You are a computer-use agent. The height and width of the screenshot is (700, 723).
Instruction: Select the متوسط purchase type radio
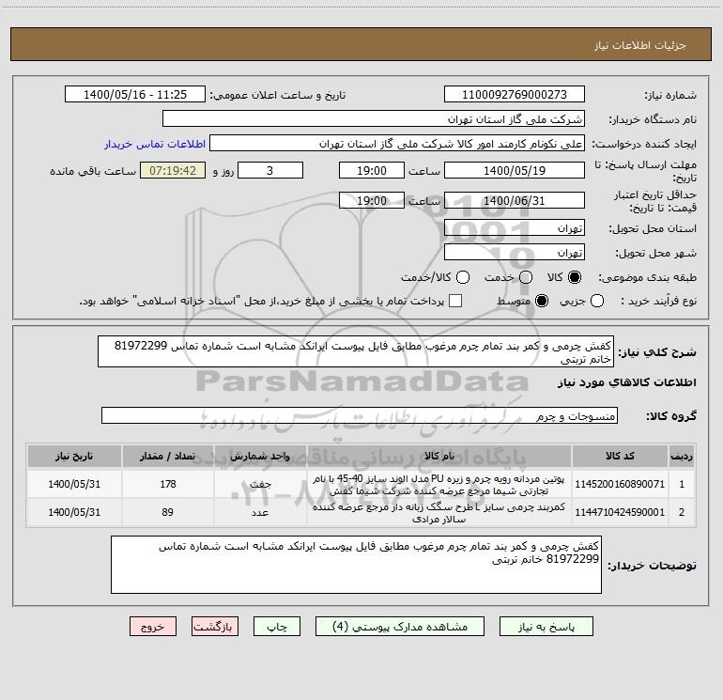(542, 301)
